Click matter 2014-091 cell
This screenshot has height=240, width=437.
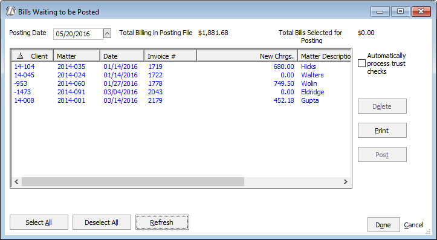coord(71,92)
